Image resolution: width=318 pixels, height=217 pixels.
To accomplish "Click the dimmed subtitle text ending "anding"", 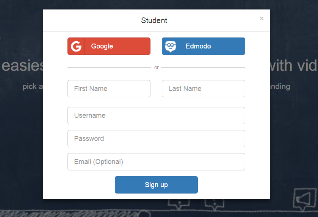I will [280, 86].
